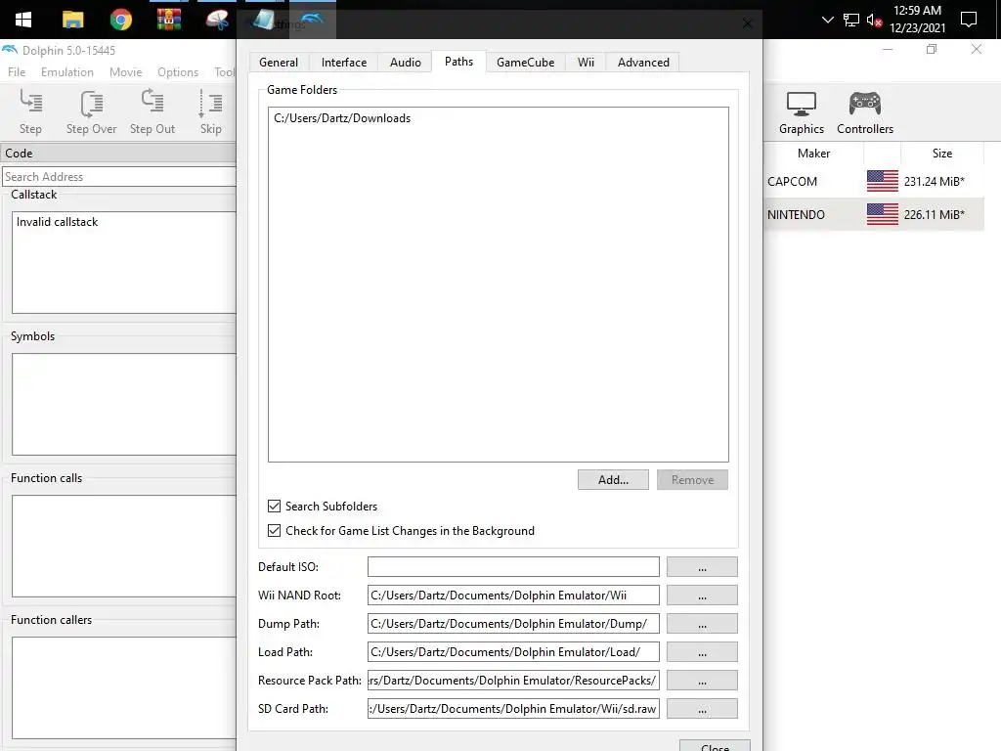Click the Skip toolbar icon
This screenshot has width=1001, height=751.
click(x=211, y=111)
